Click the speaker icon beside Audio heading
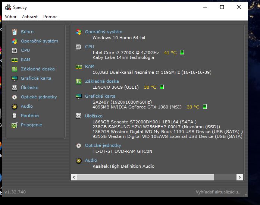 [x=79, y=160]
